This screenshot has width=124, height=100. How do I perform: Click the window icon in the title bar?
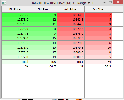4,3
